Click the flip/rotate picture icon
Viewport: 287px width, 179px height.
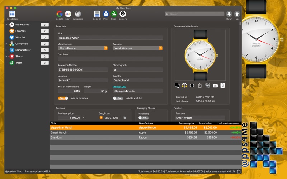184,86
